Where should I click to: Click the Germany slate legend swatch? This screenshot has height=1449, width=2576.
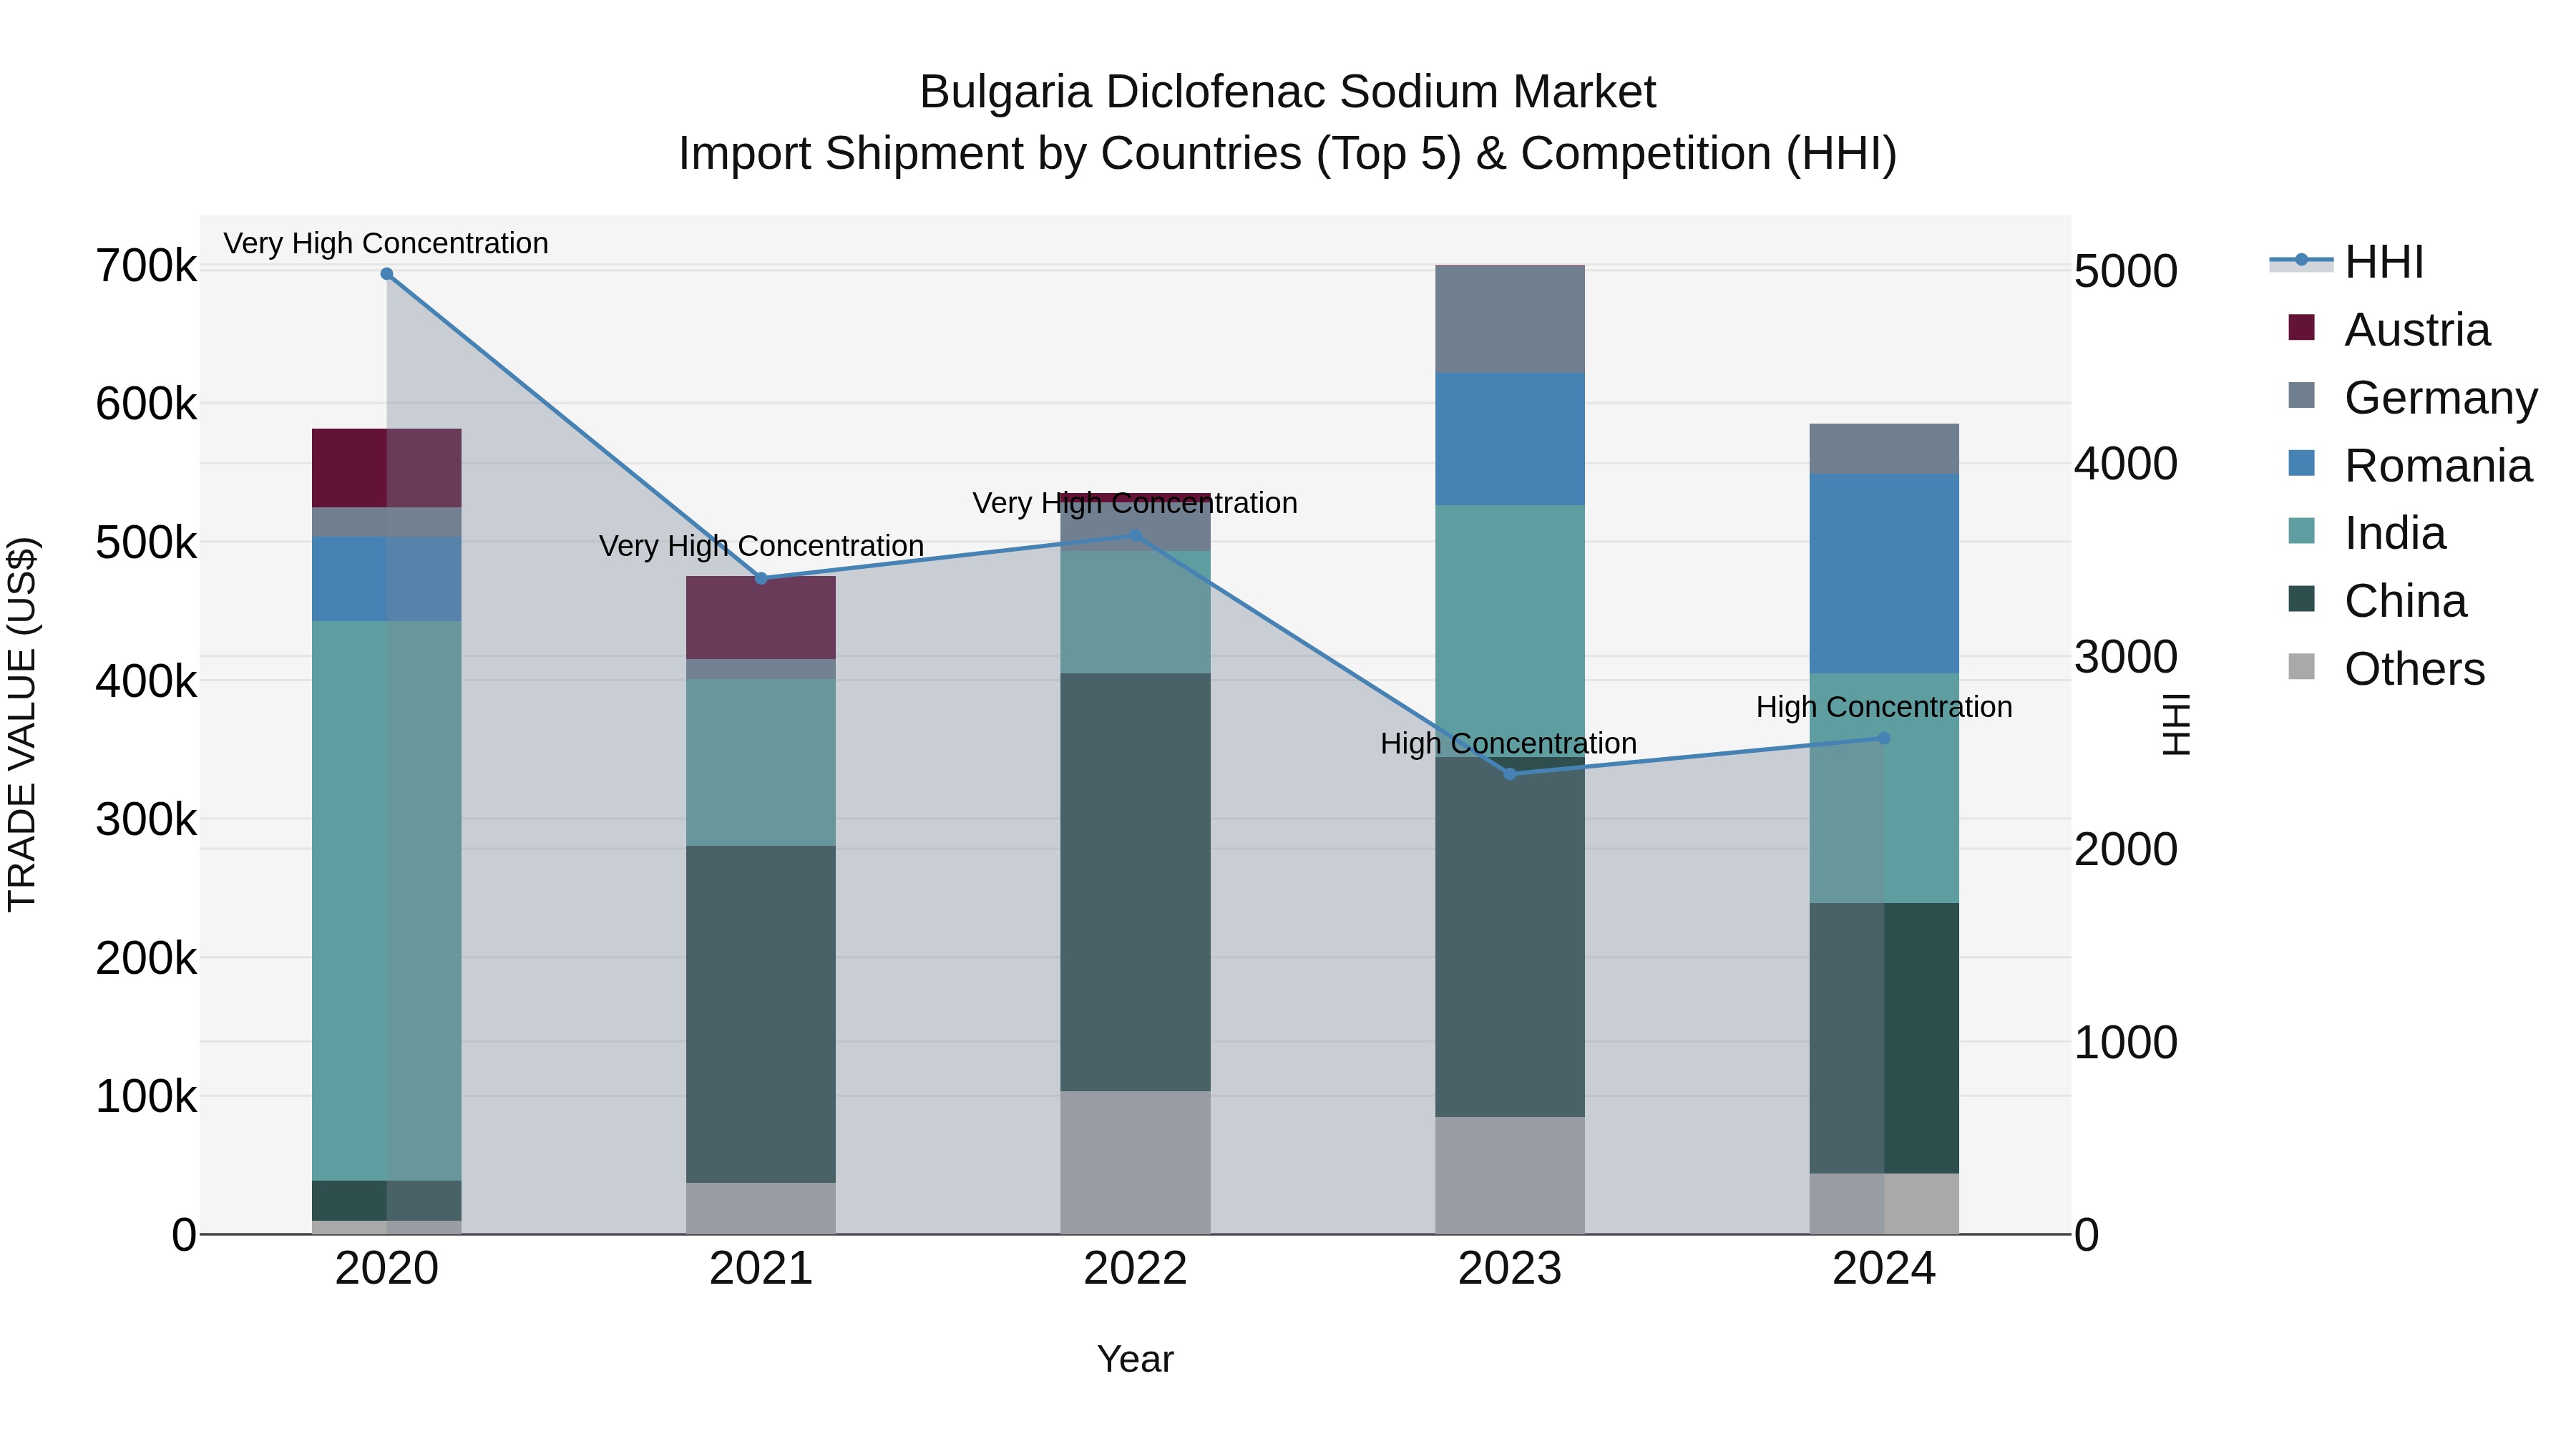pos(2301,395)
